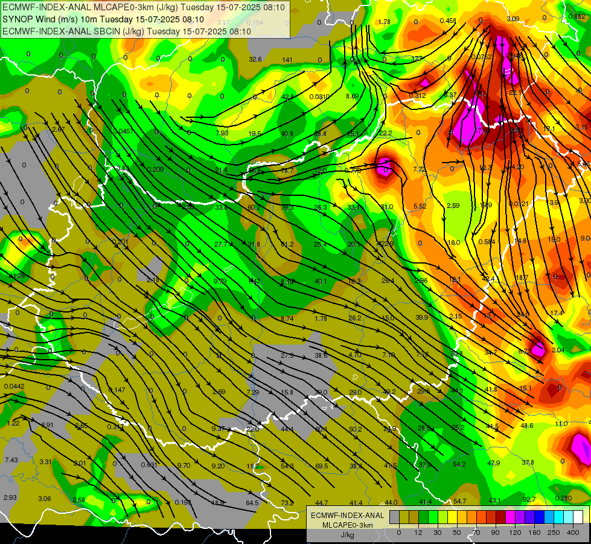Screen dimensions: 591x544
Task: Click the map value 32.6
Action: [255, 59]
